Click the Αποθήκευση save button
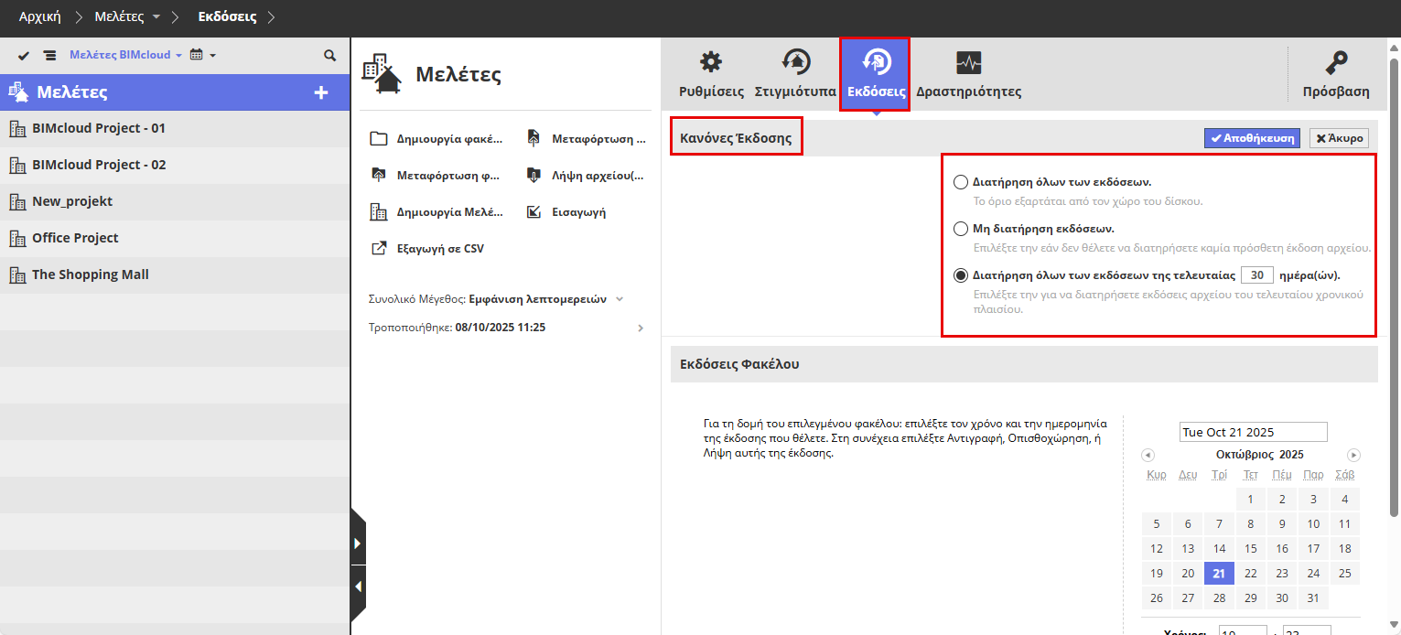Screen dimensions: 1401x635 point(1252,138)
